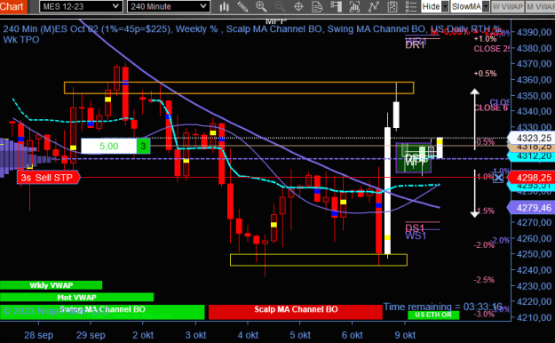The image size is (555, 343).
Task: Cancel the order via X box
Action: 498,178
